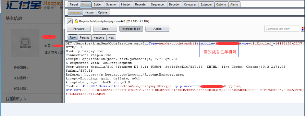The height and width of the screenshot is (116, 305).
Task: Switch to the Spider tab
Action: 98,4
